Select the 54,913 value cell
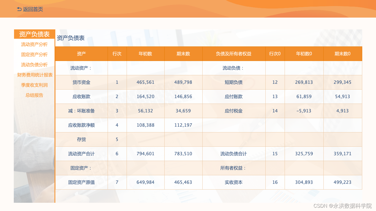Image resolution: width=376 pixels, height=211 pixels. (x=343, y=96)
